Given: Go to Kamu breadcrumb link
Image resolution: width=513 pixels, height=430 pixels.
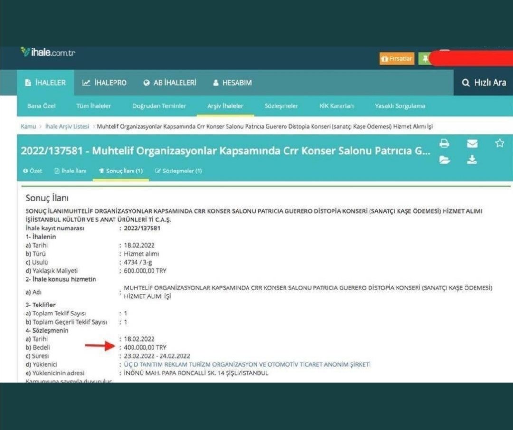Looking at the screenshot, I should point(28,126).
